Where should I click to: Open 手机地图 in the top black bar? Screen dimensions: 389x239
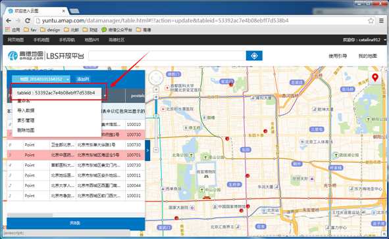point(41,39)
